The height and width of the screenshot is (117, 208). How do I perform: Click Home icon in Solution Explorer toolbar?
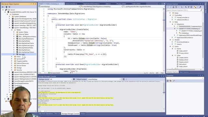(x=173, y=7)
